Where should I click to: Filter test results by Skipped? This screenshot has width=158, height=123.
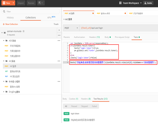point(84,106)
